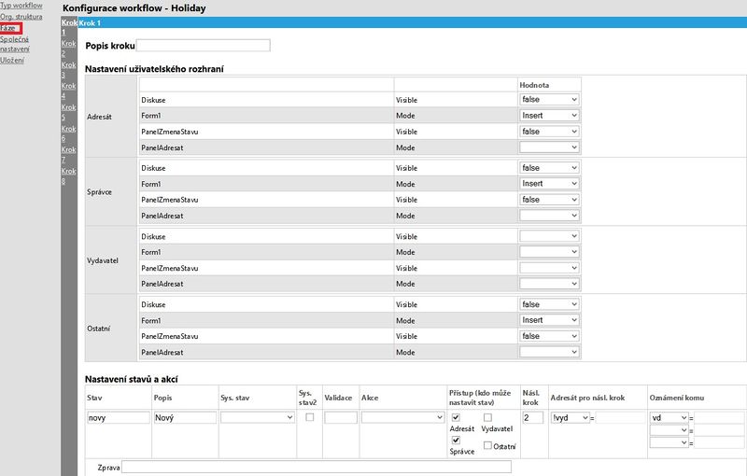Open the Org. struktura link
Image resolution: width=747 pixels, height=476 pixels.
click(21, 17)
